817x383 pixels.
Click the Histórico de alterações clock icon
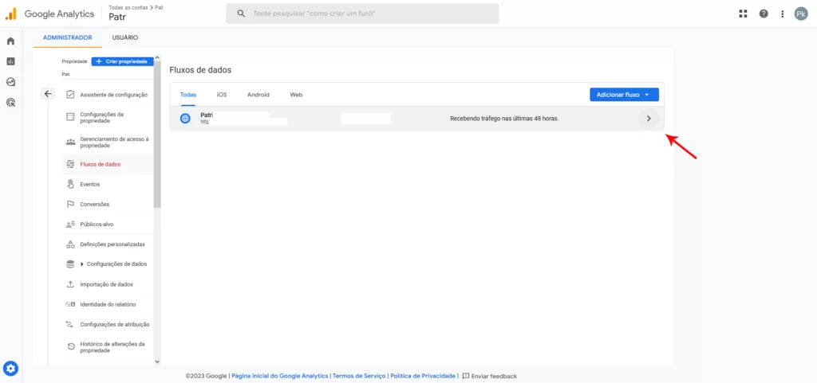click(70, 346)
